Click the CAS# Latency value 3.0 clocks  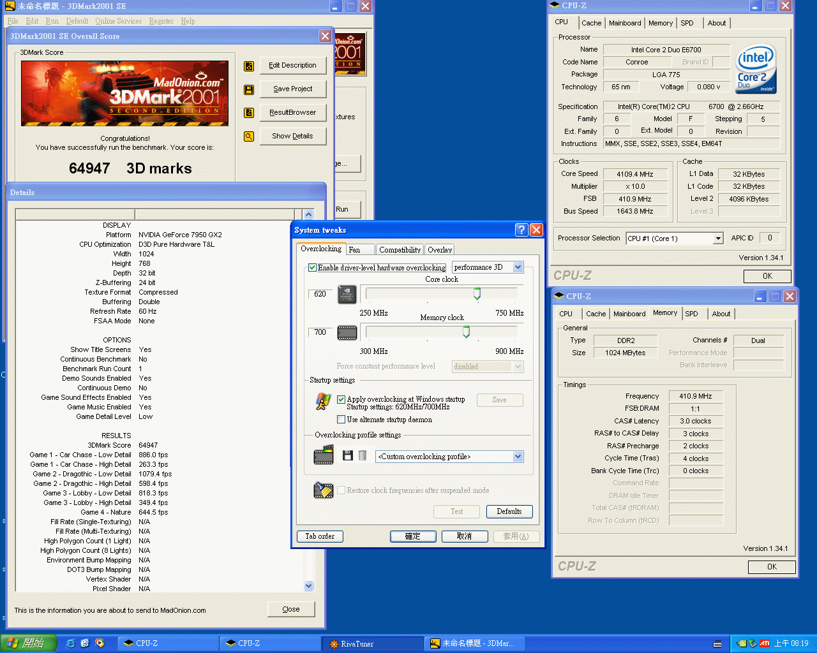click(x=696, y=422)
